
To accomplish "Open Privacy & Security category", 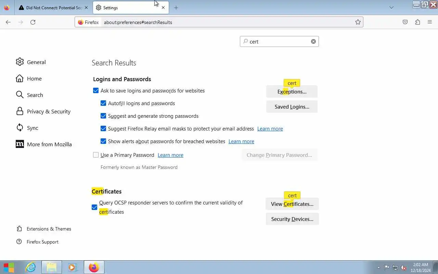I will click(43, 111).
